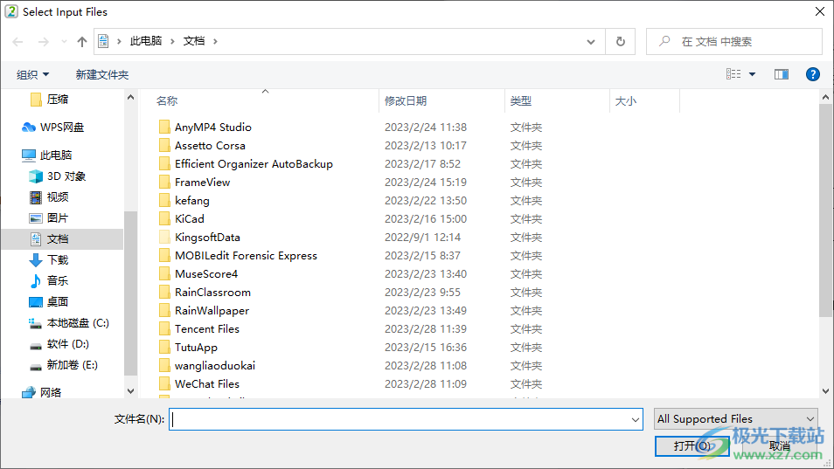
Task: Click the file list scroll down arrow
Action: tap(825, 391)
